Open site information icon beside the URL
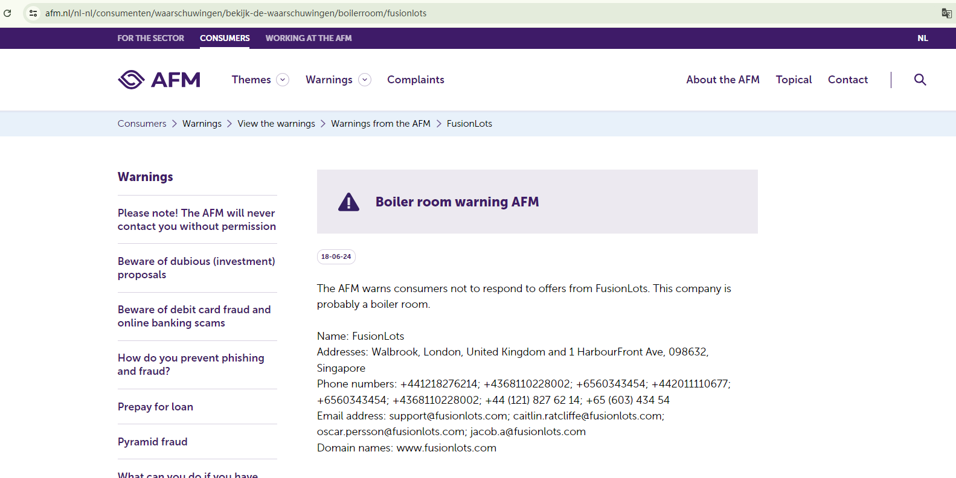This screenshot has height=478, width=956. pos(33,13)
